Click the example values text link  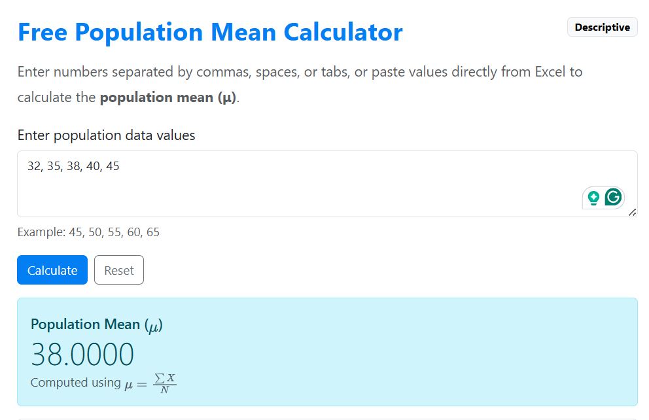(88, 232)
